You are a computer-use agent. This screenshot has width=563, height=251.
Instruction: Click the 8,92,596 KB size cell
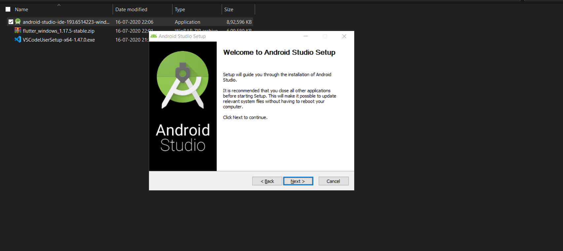pos(239,22)
